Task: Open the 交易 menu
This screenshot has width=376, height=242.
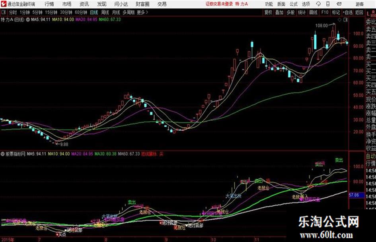Action: coord(162,4)
